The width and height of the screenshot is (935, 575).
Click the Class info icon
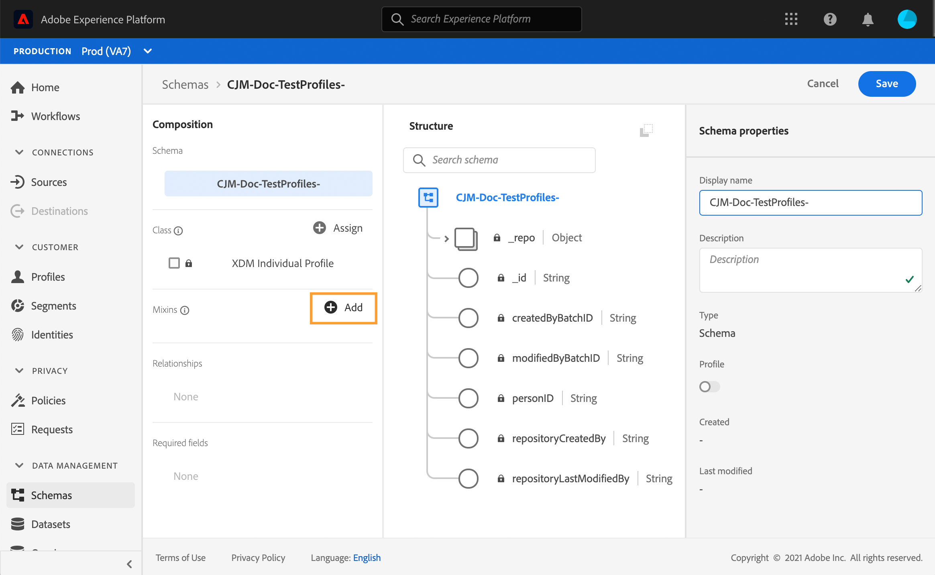(179, 230)
